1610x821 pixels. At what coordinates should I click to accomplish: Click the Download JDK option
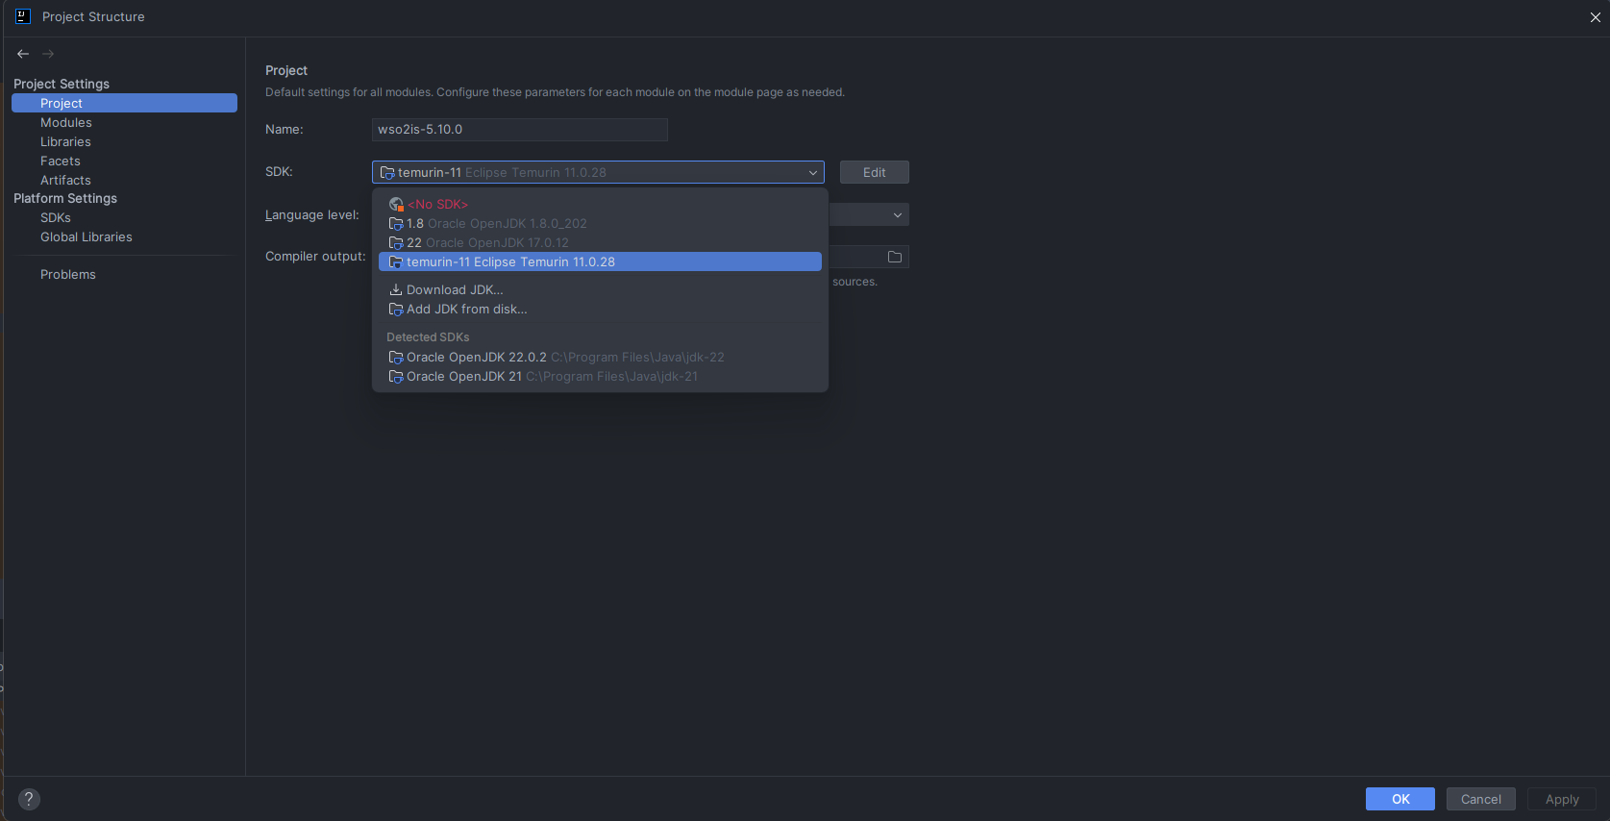pos(454,290)
